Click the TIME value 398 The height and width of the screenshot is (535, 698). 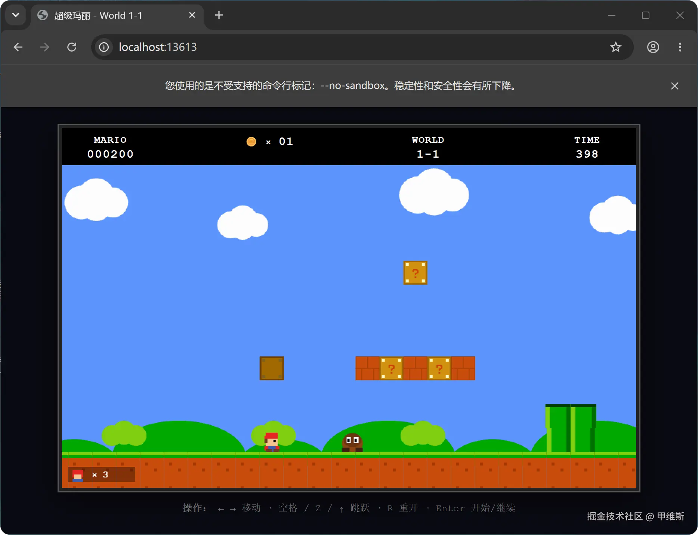point(587,154)
